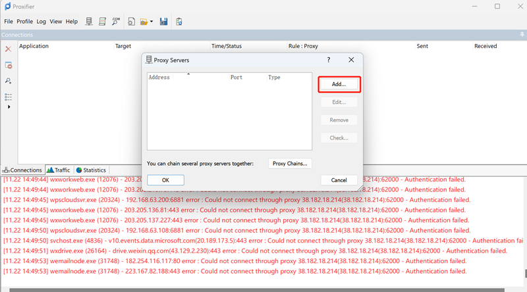Open the Profile menu
The height and width of the screenshot is (292, 527).
coord(25,22)
